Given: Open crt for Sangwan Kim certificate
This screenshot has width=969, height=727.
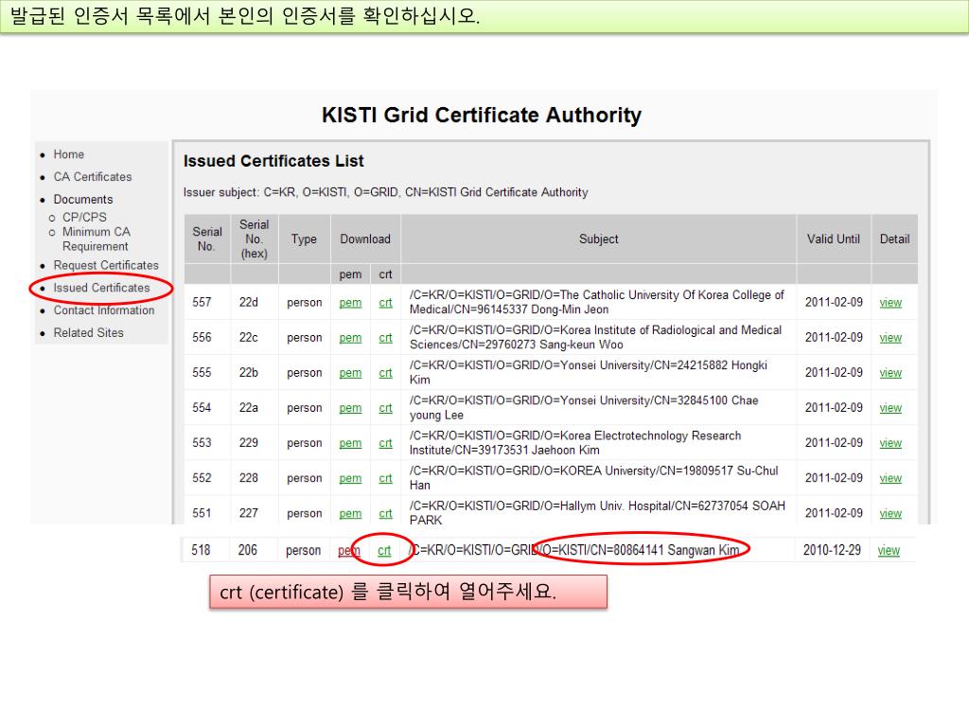Looking at the screenshot, I should [x=384, y=550].
